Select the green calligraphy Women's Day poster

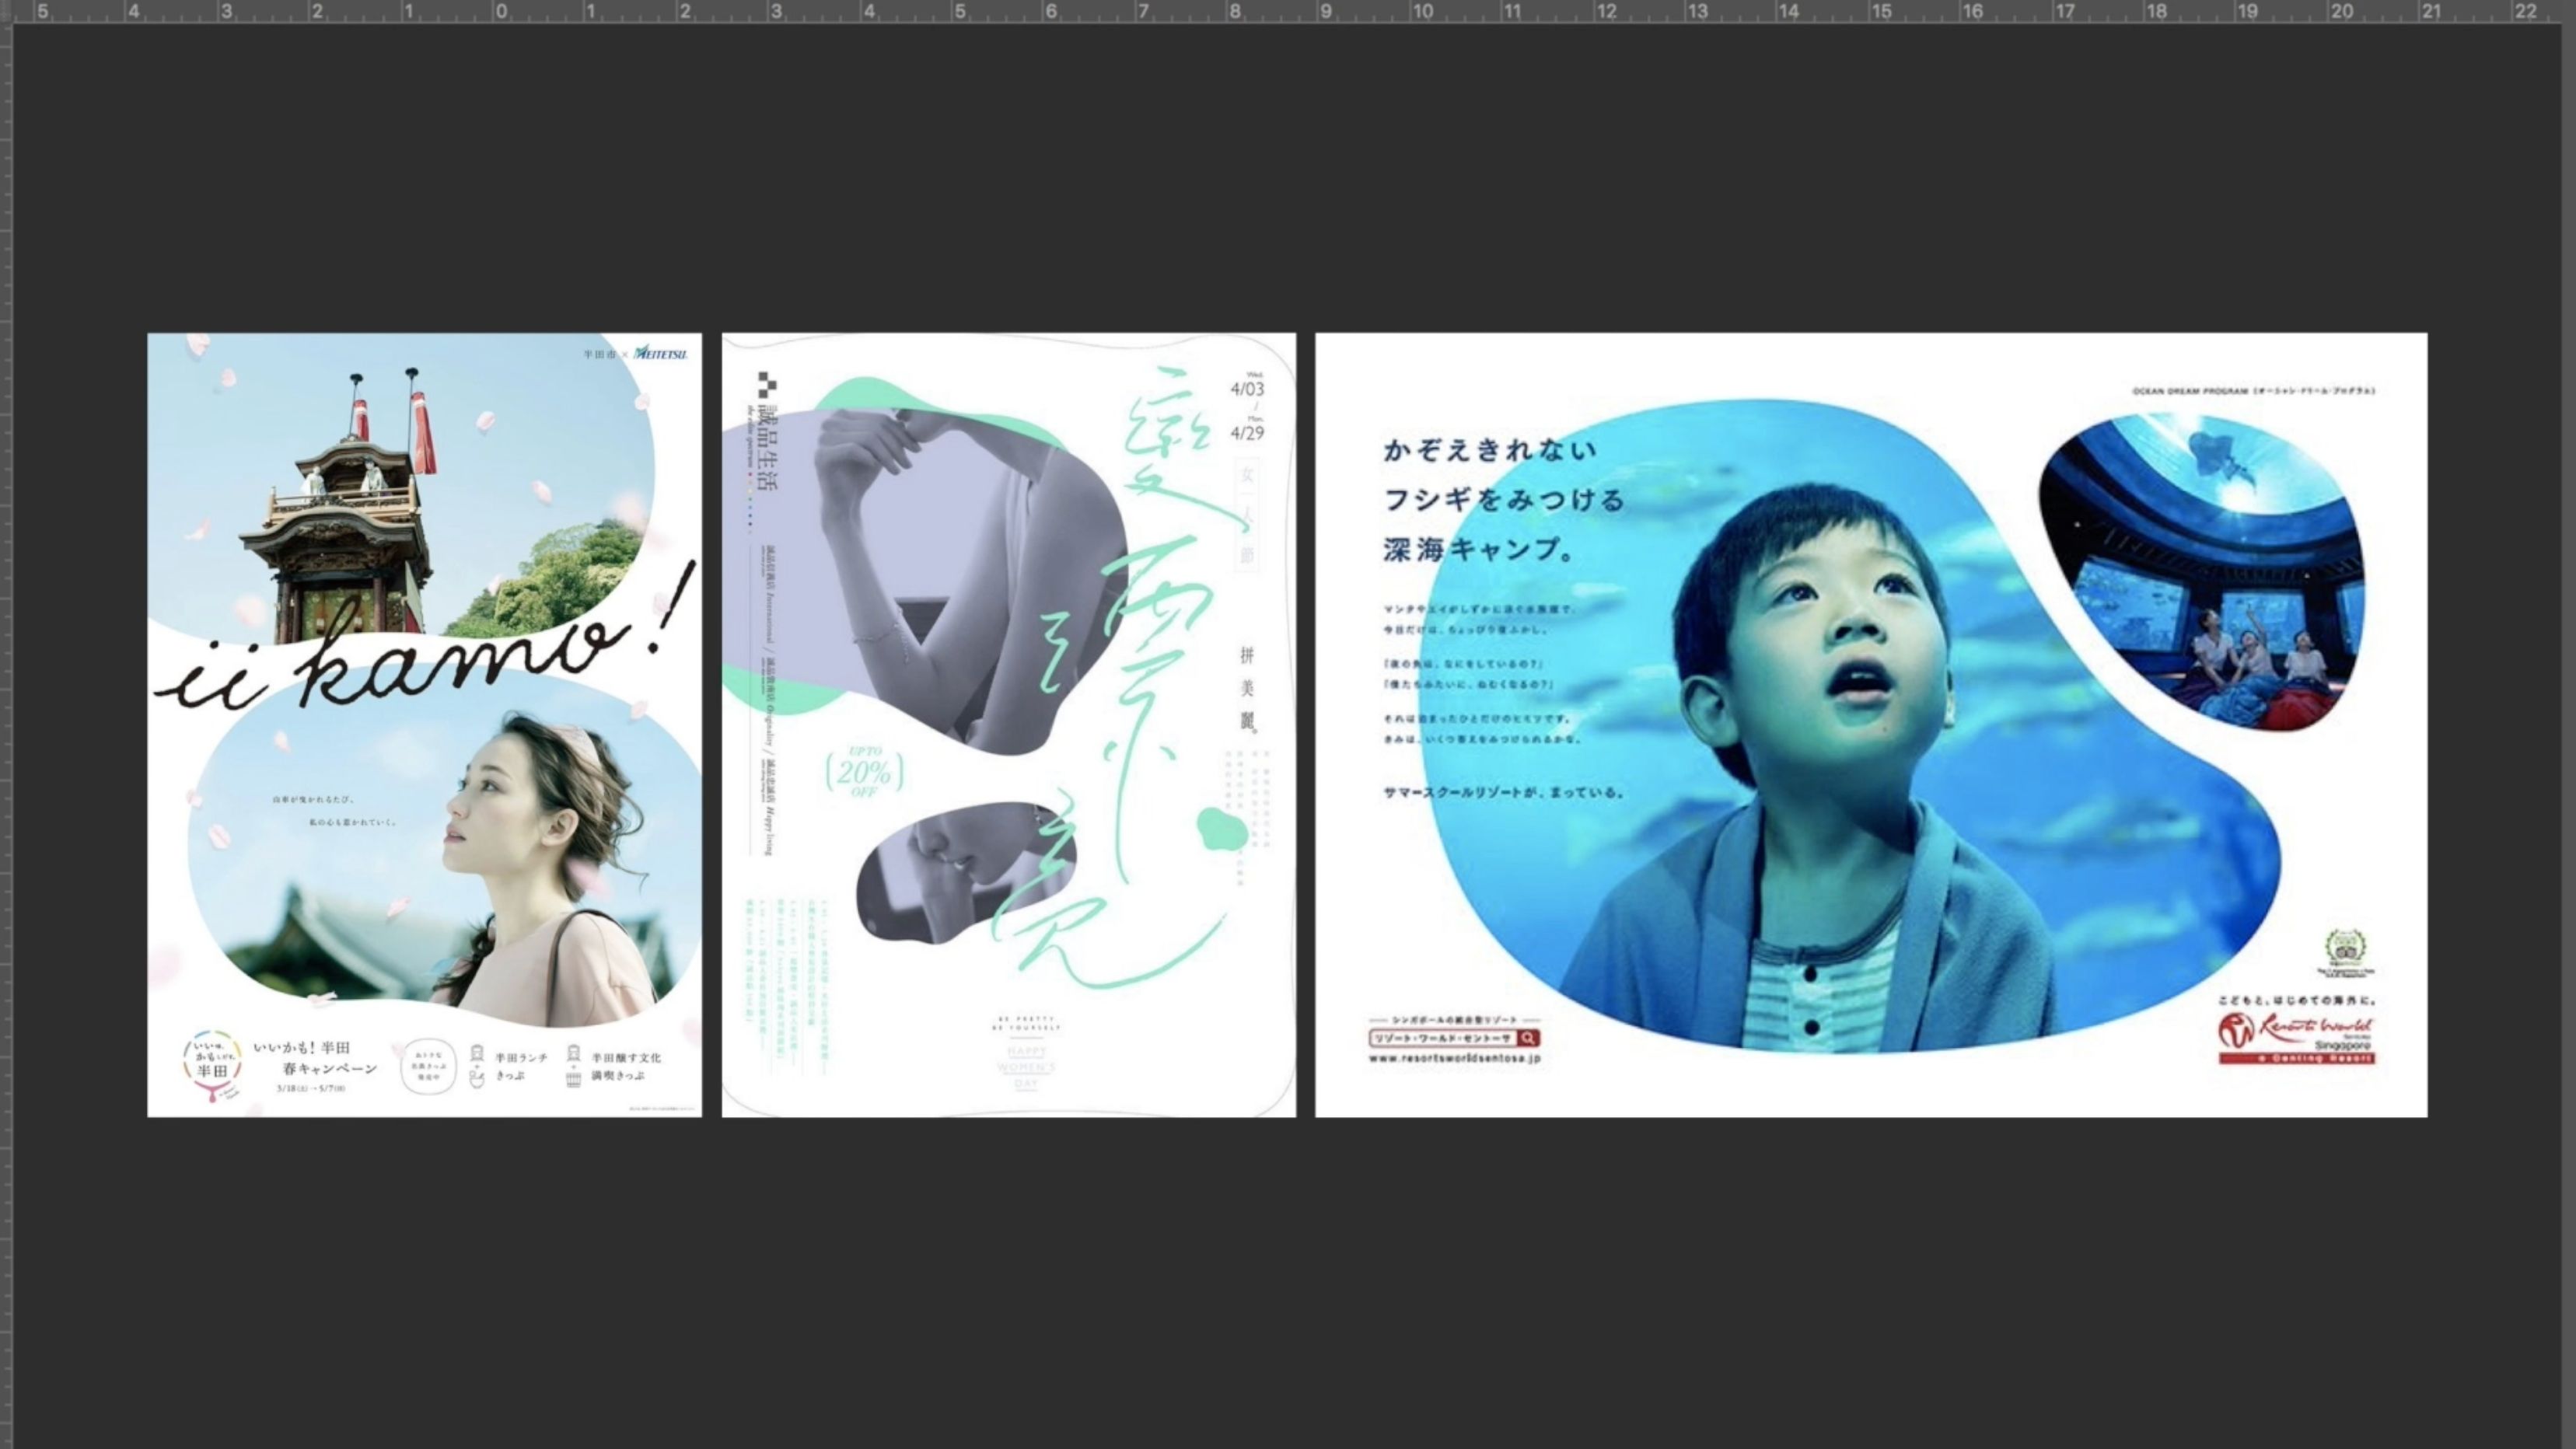click(x=1008, y=724)
